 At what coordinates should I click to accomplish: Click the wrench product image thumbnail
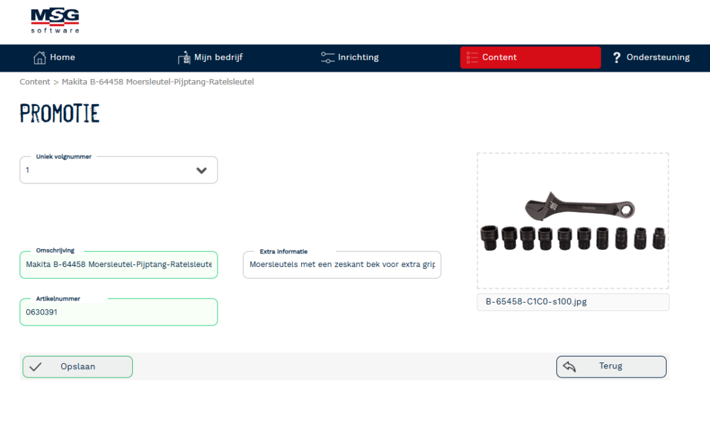(573, 220)
